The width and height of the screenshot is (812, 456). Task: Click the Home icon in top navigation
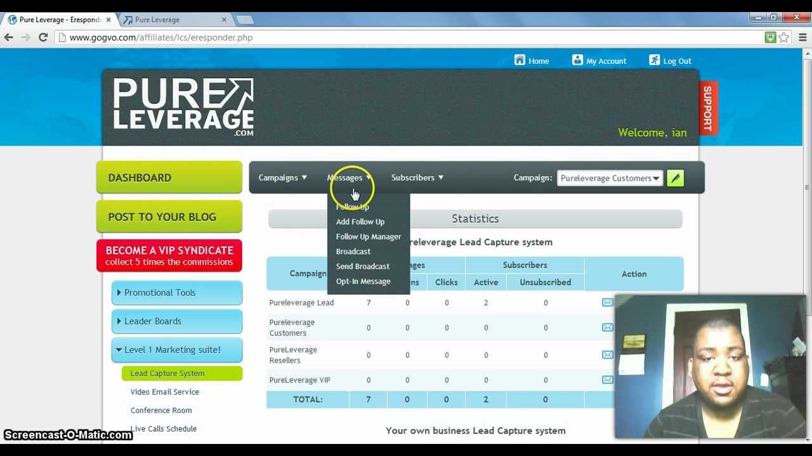click(x=520, y=60)
